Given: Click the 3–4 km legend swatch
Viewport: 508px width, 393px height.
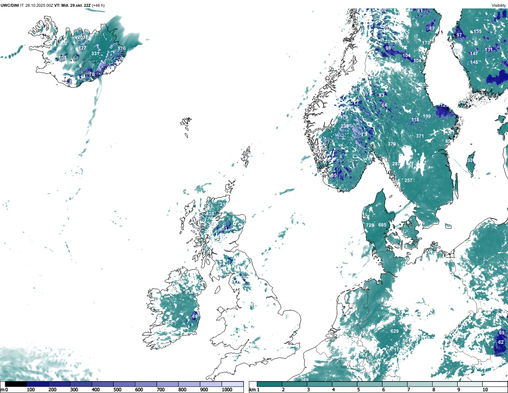Looking at the screenshot, I should point(319,384).
